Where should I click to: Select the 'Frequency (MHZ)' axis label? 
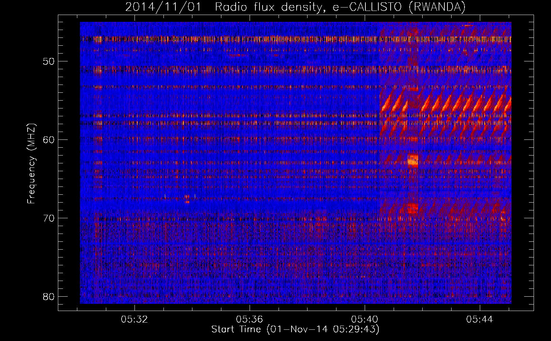pos(31,164)
